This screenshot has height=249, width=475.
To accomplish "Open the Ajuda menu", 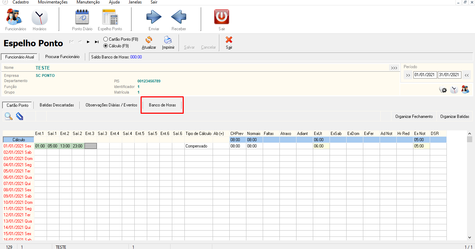I will pos(114,2).
